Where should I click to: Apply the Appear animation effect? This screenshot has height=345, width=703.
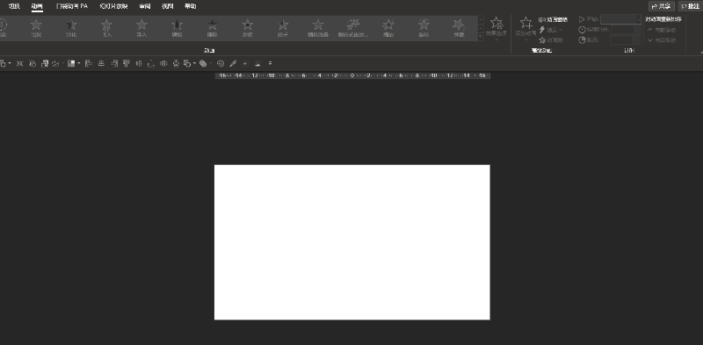click(36, 28)
